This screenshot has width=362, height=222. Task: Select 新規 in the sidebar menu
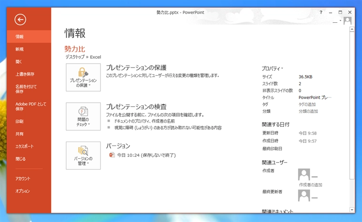point(20,49)
